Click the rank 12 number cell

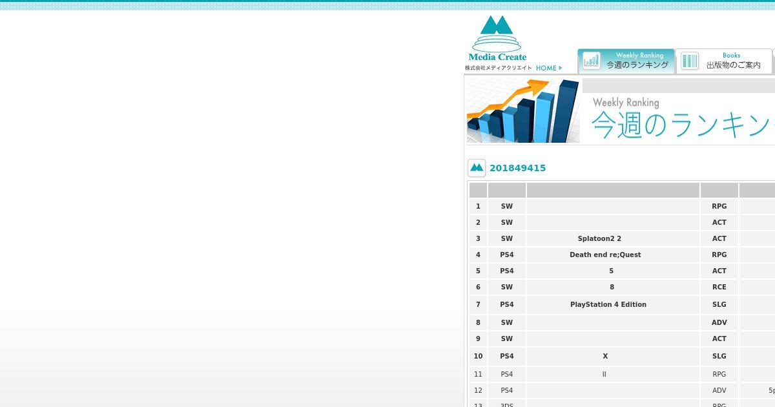478,390
